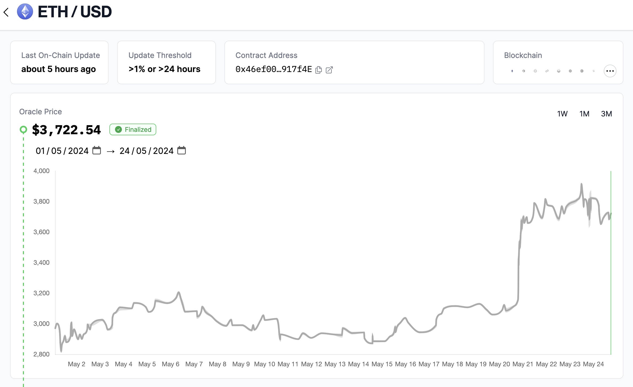Click the Finalized status badge

[x=133, y=129]
